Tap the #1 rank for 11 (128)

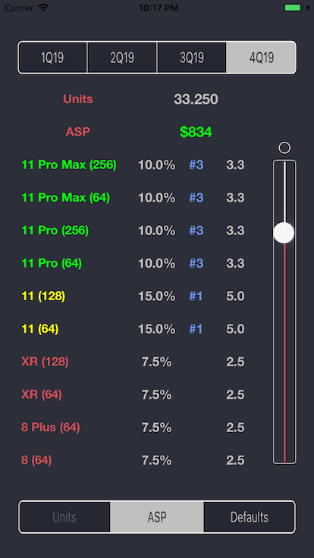pyautogui.click(x=196, y=296)
